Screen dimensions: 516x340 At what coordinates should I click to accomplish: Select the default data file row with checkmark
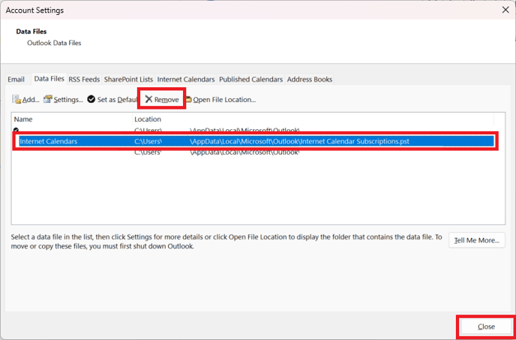(x=253, y=130)
